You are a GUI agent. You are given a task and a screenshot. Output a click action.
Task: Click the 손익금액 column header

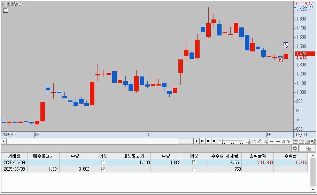tap(257, 156)
